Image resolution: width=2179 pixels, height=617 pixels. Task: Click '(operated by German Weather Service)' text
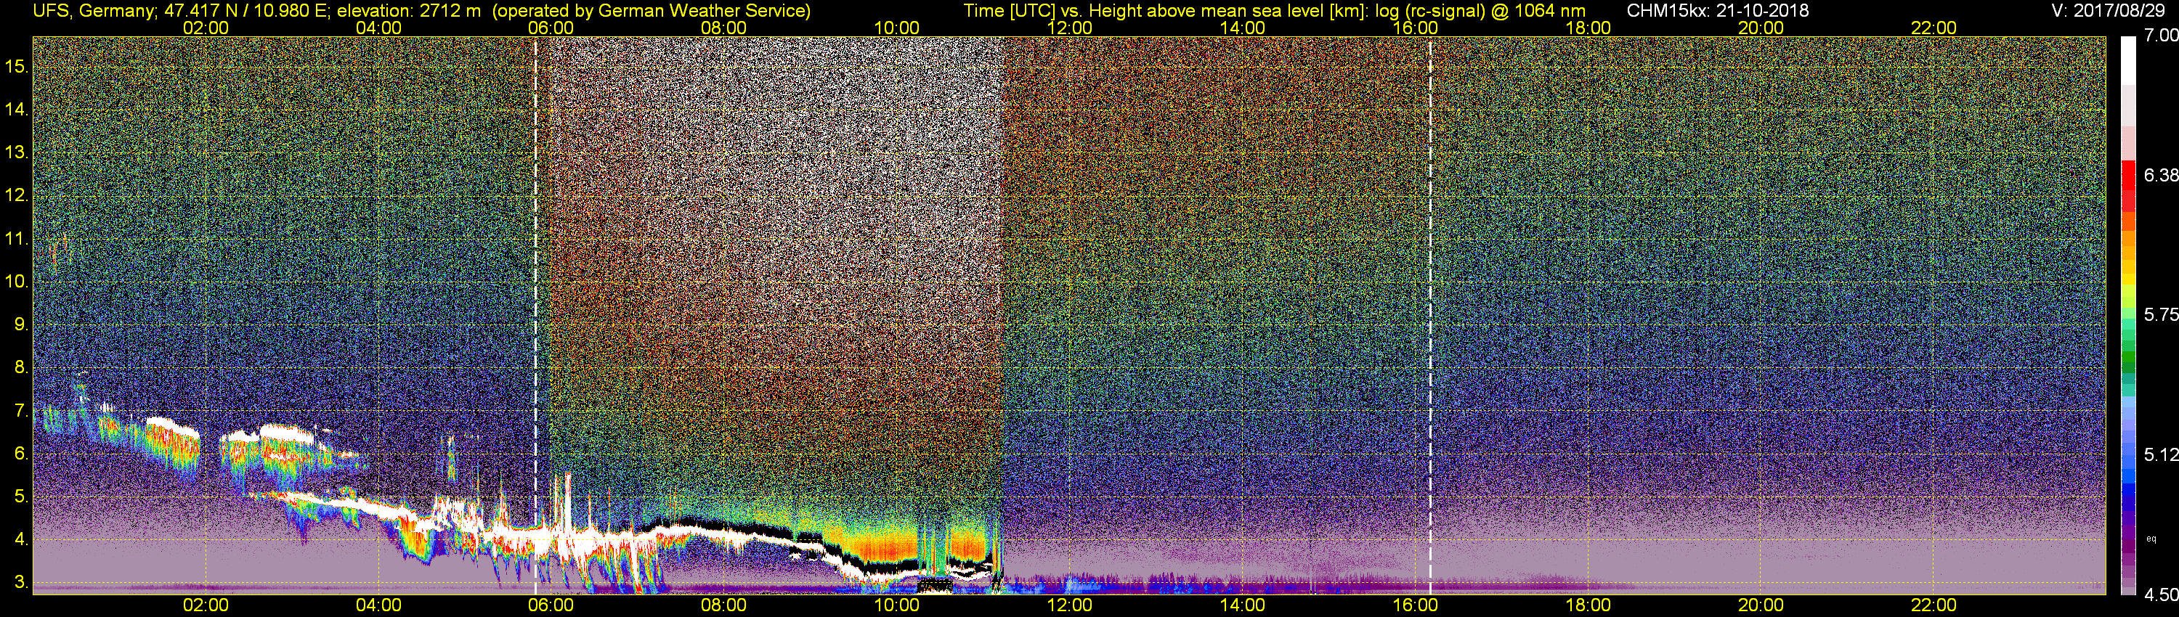(x=651, y=11)
